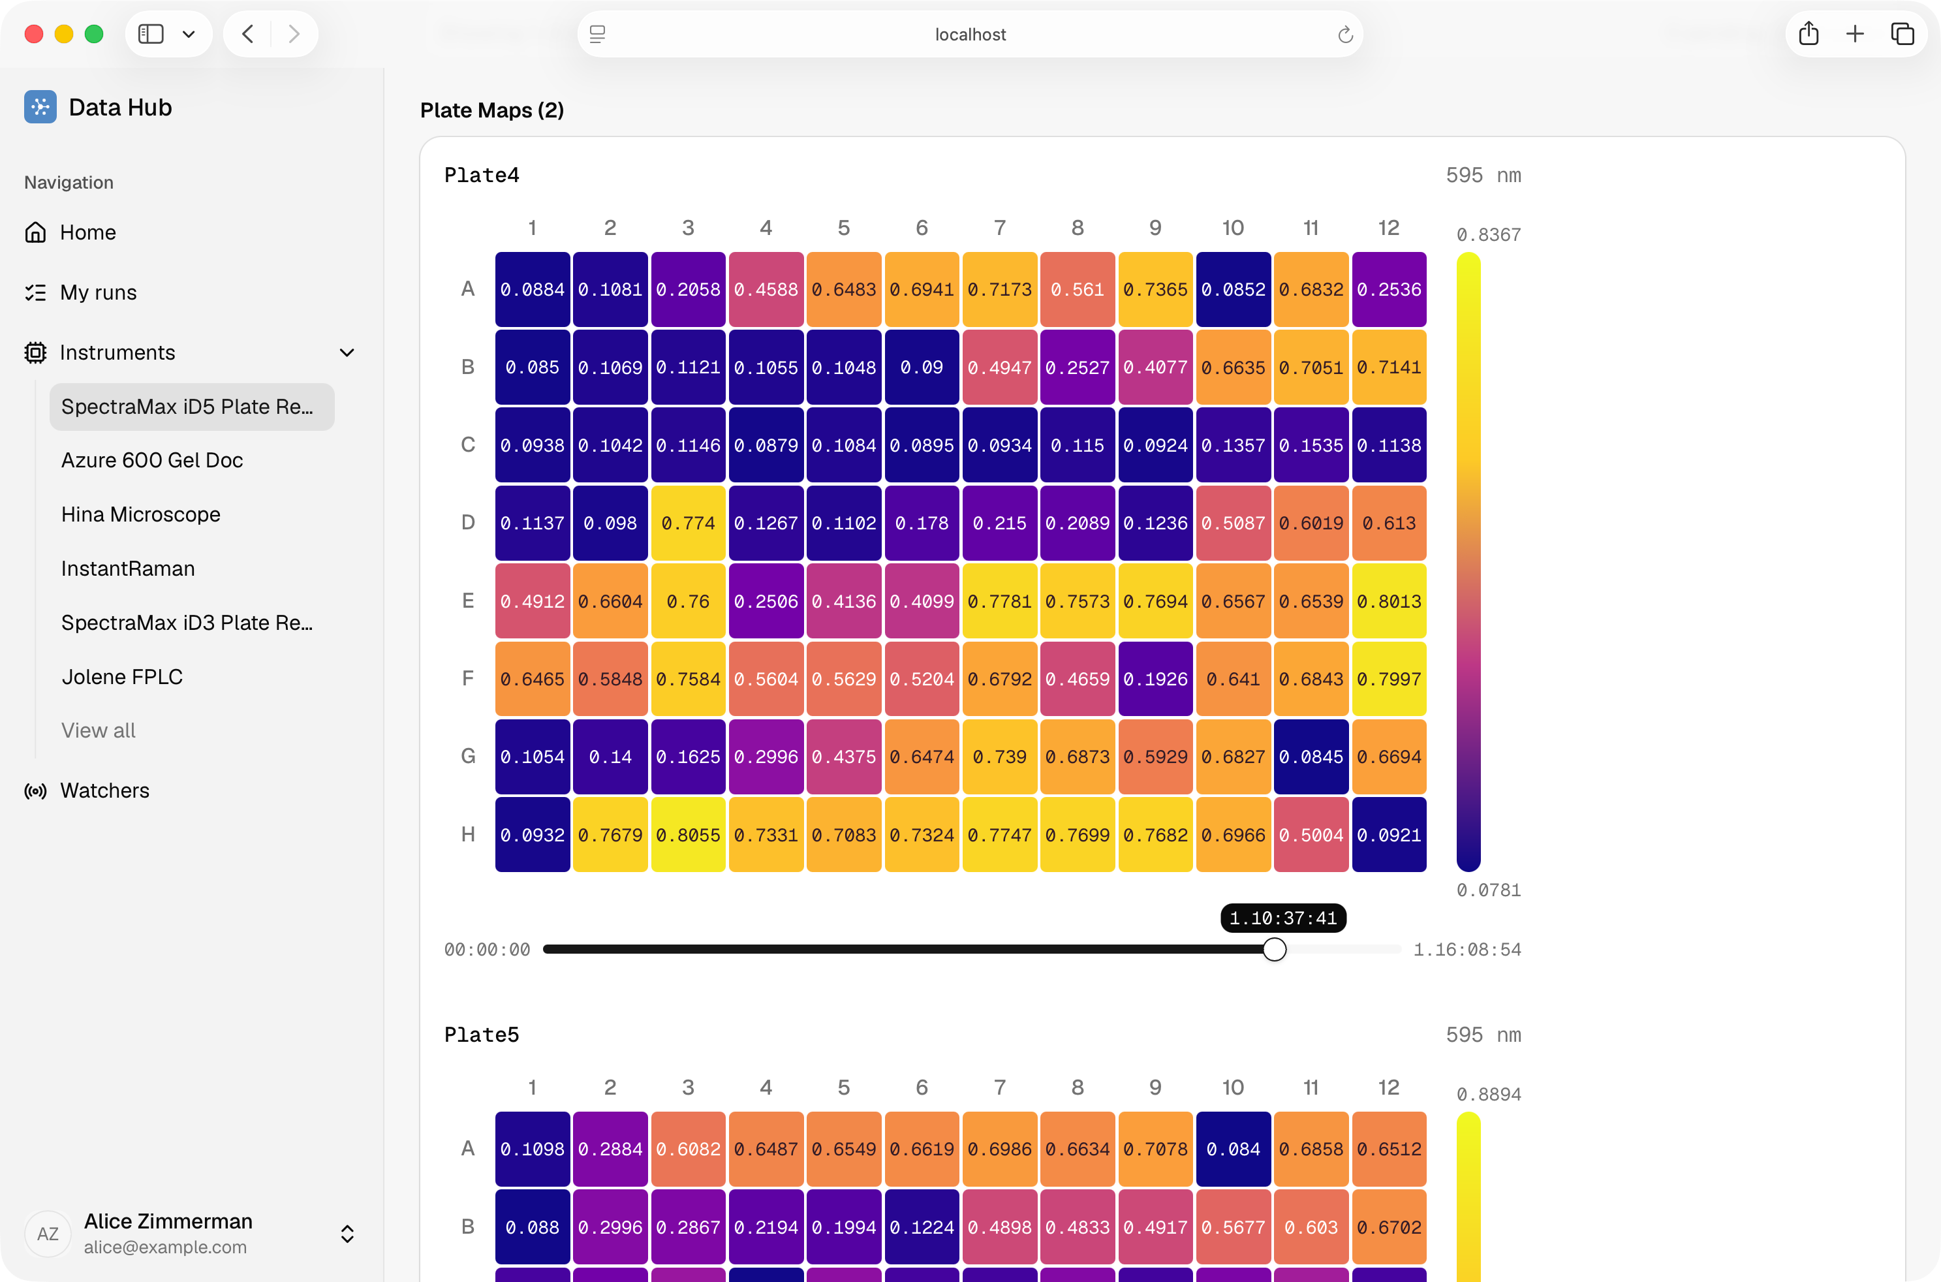1941x1282 pixels.
Task: Toggle the browser sidebar icon
Action: 151,33
